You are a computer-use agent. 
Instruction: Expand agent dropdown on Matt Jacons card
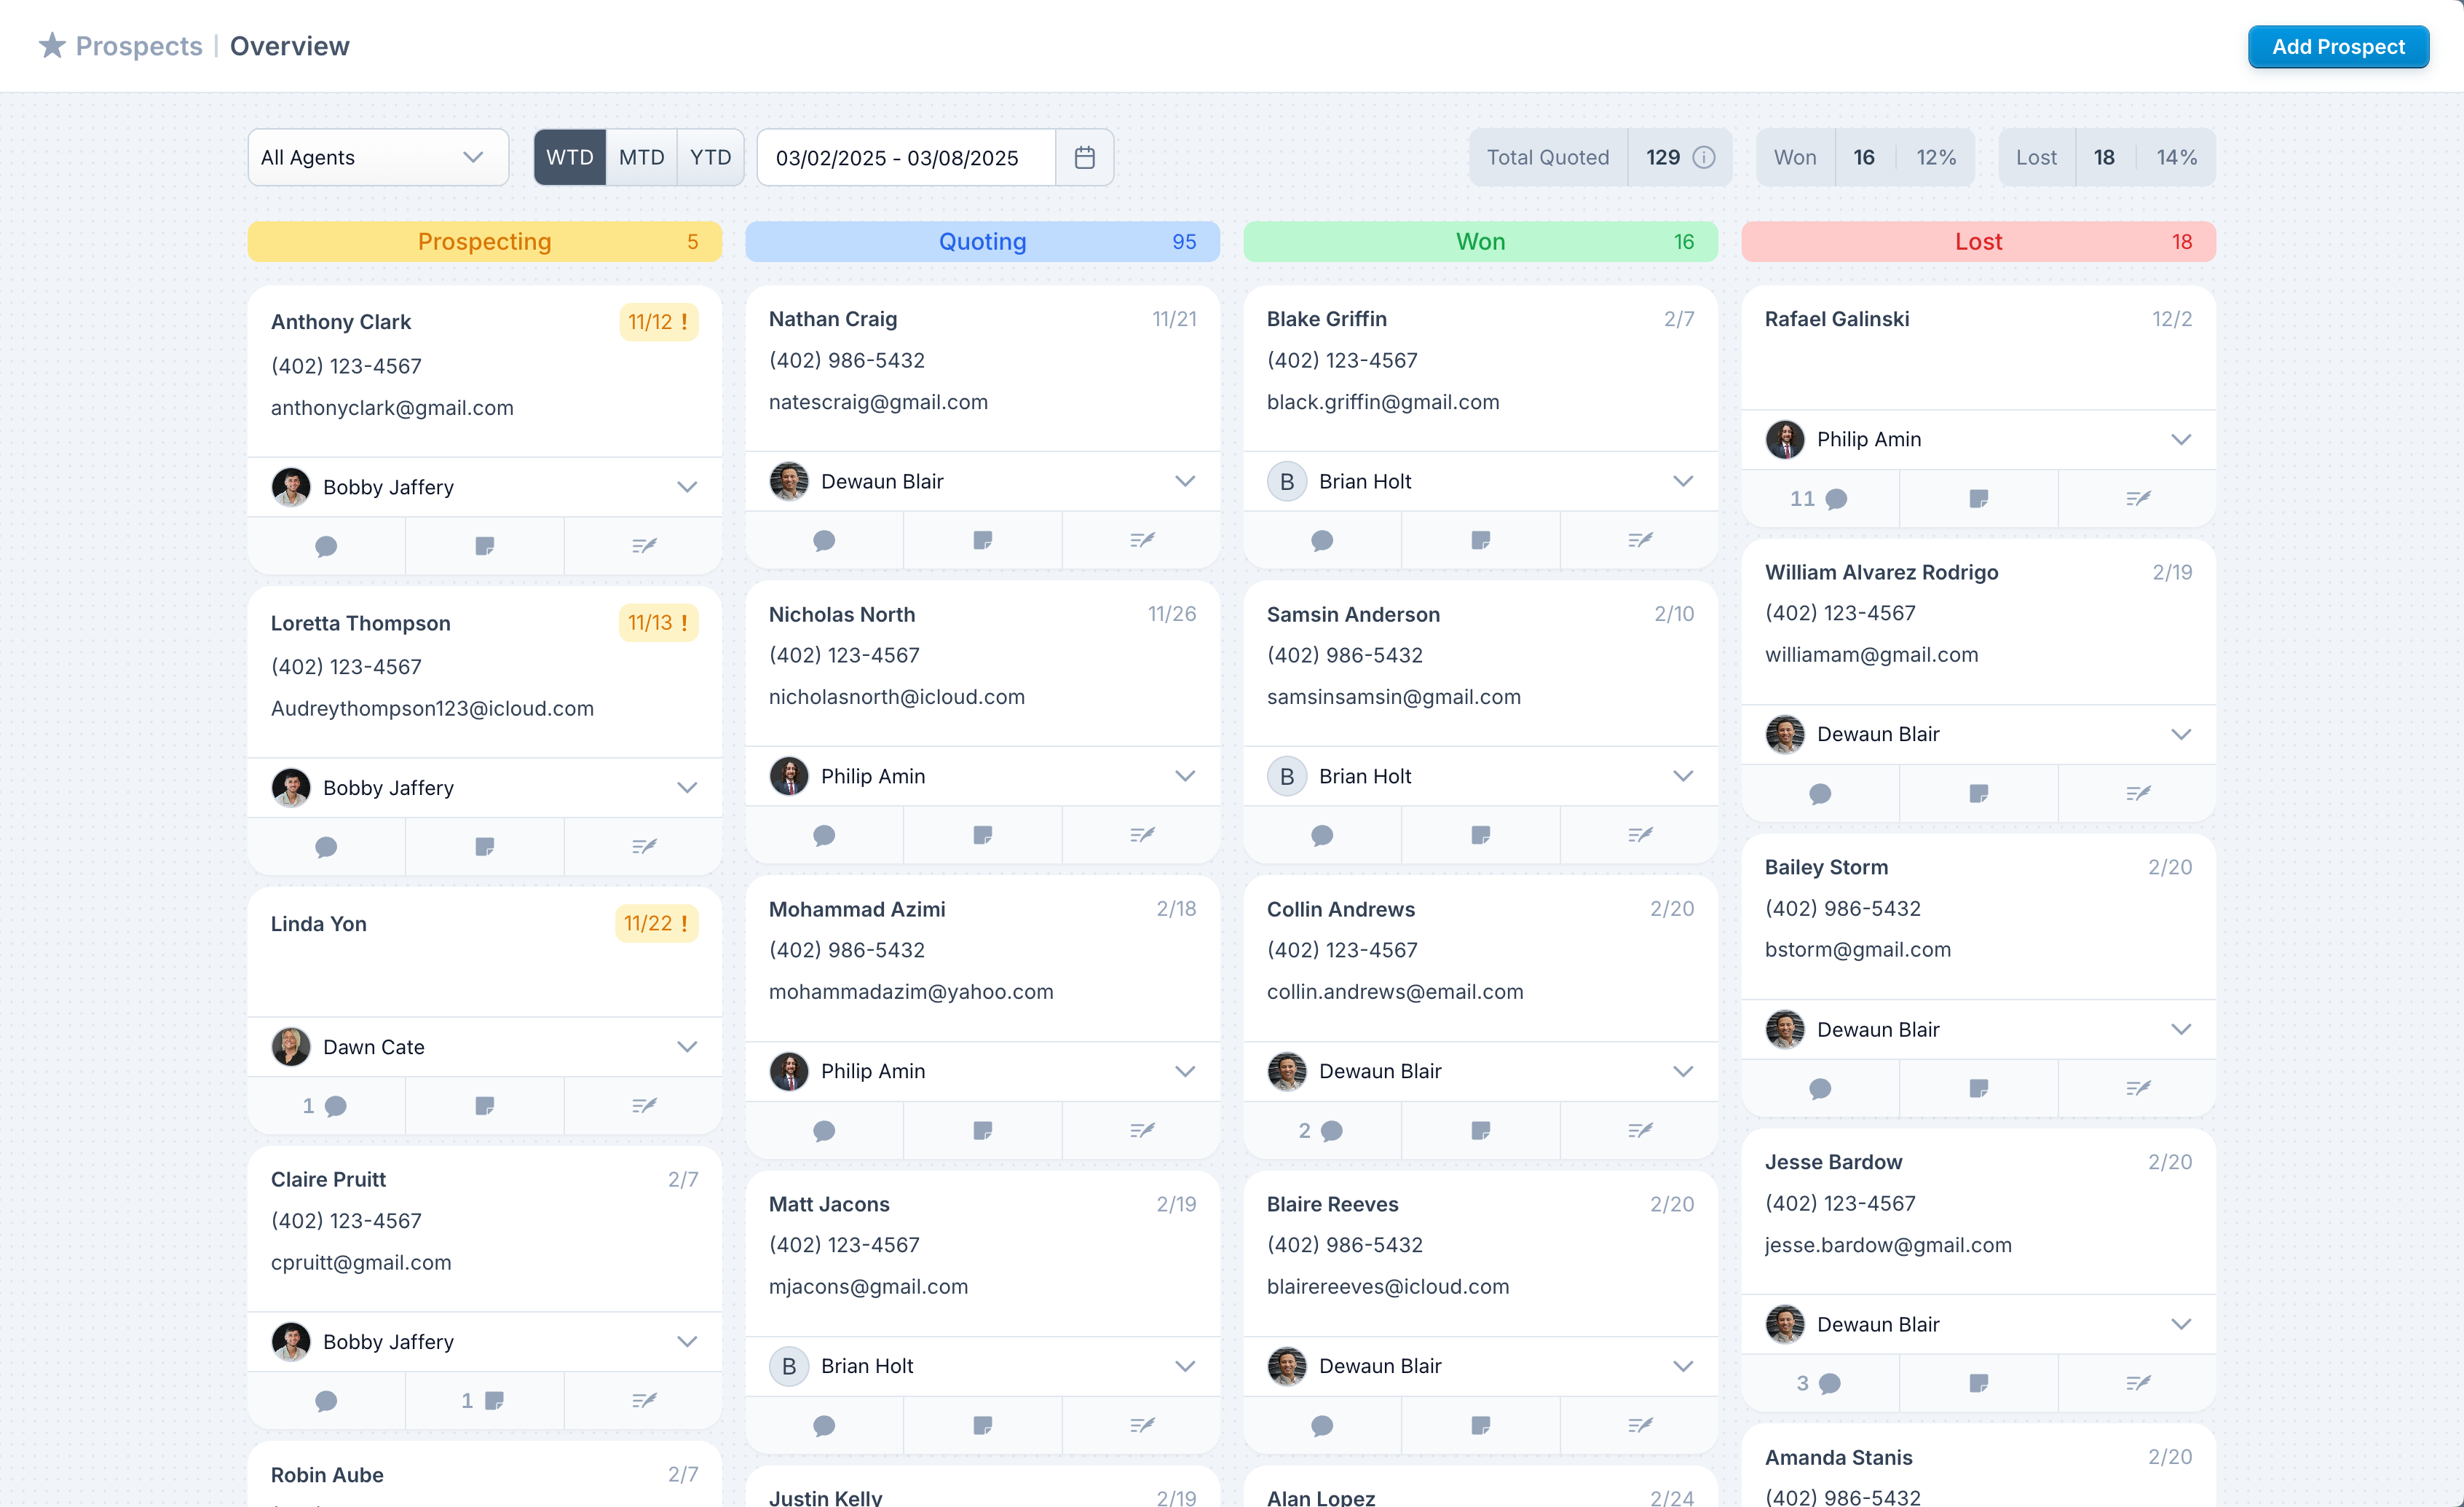[x=1184, y=1367]
